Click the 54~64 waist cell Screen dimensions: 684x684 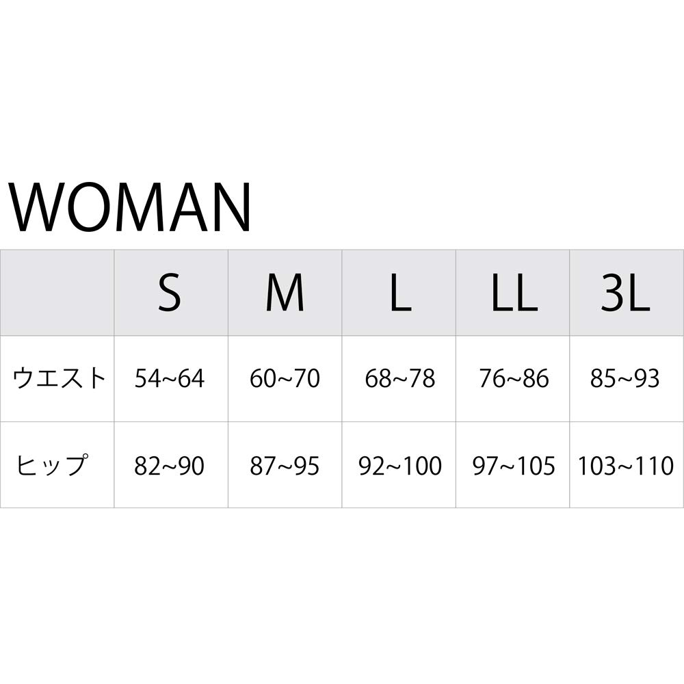coord(170,378)
